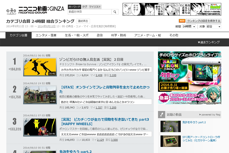
Task: Switch to 科学・技術 tab
Action: click(x=118, y=35)
